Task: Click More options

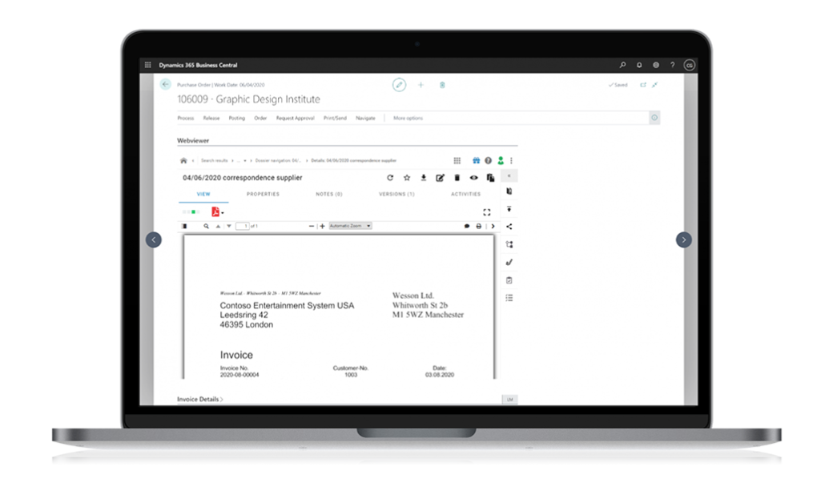Action: coord(408,119)
